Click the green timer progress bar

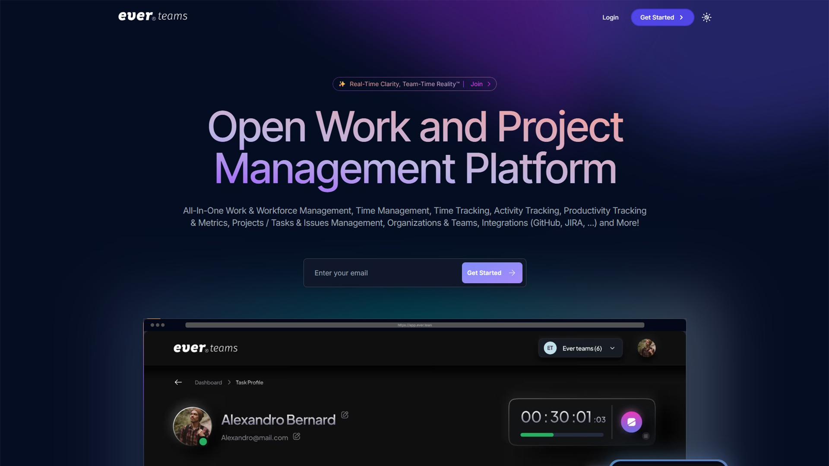[537, 435]
